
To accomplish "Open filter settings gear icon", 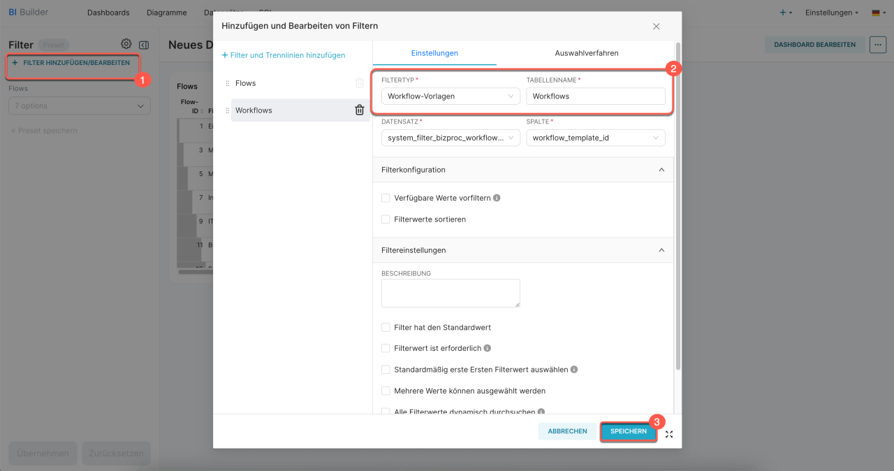I will 126,44.
